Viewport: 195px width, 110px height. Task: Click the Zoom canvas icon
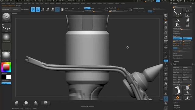coord(166,28)
